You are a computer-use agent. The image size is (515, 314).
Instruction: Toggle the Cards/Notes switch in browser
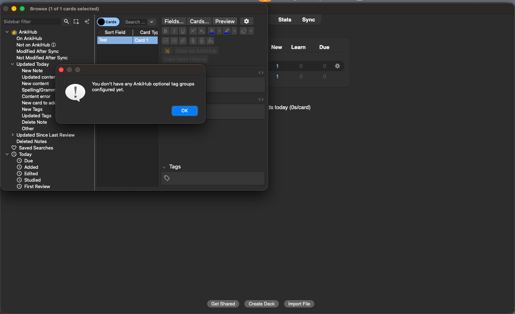(108, 22)
